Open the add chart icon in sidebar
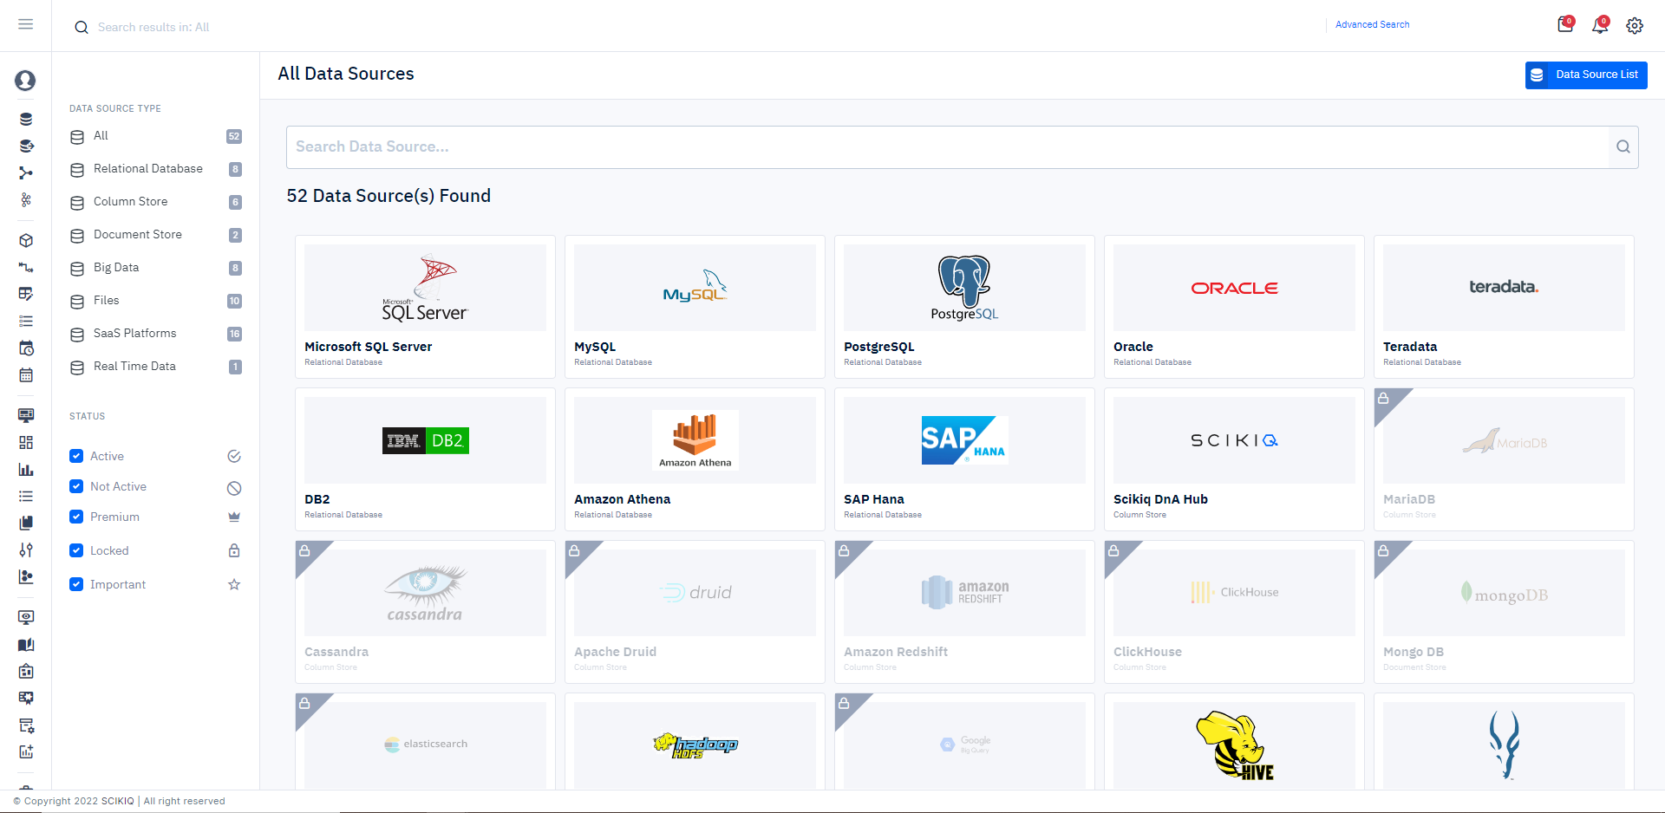1665x813 pixels. coord(26,751)
